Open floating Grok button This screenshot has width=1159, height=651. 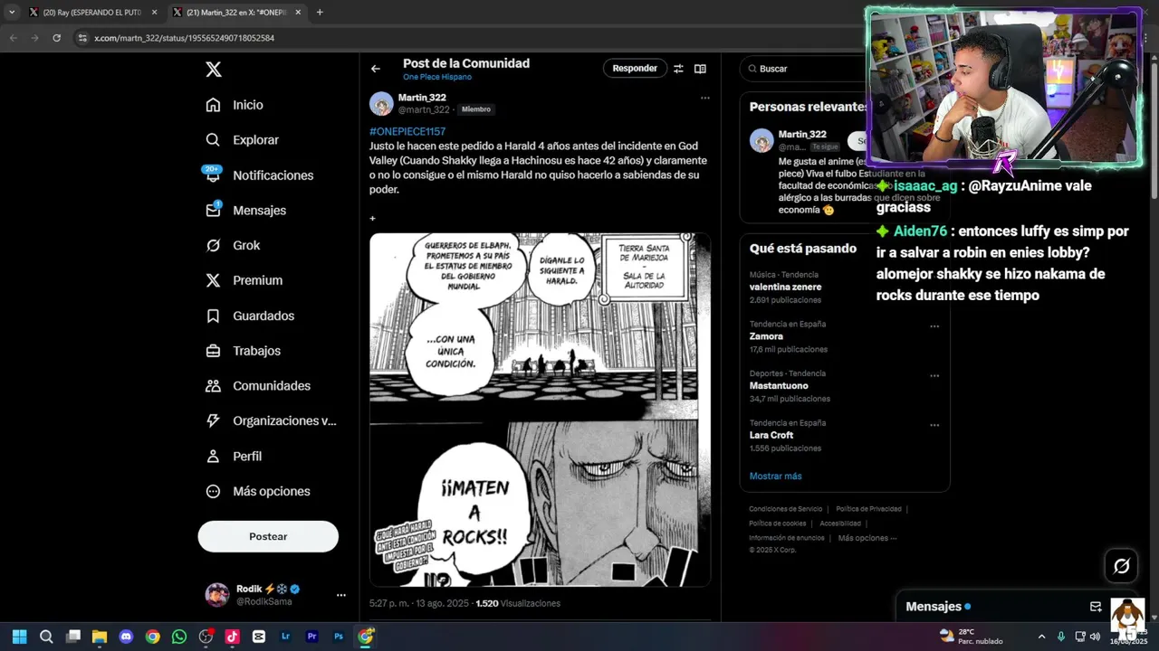[1121, 566]
